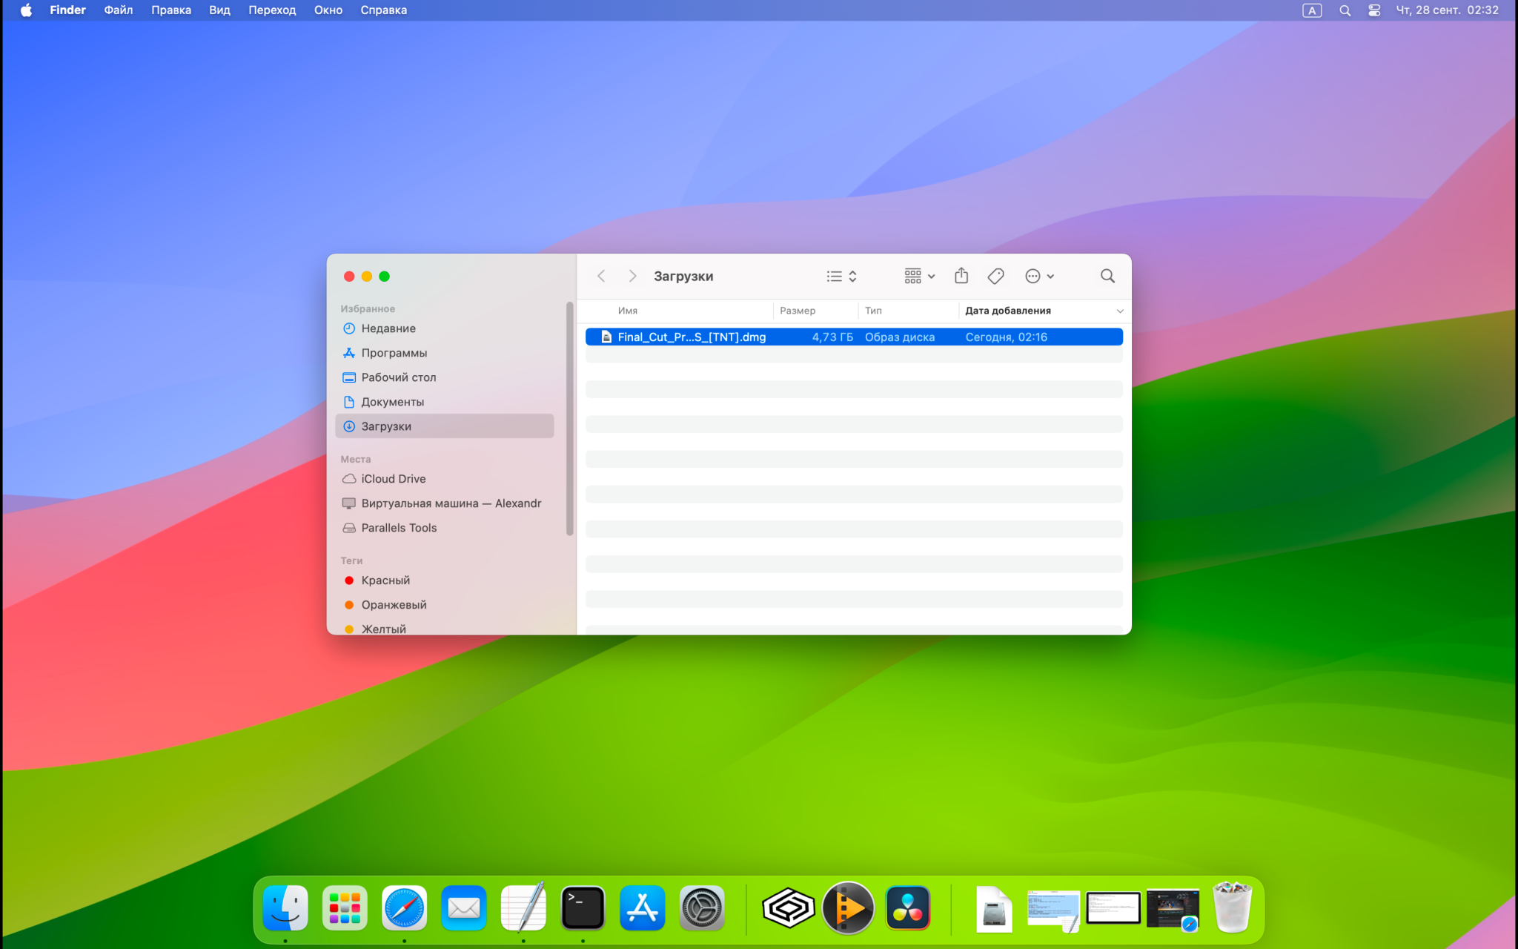The image size is (1518, 949).
Task: Open Виртуальная машина — Alexandr location
Action: tap(445, 503)
